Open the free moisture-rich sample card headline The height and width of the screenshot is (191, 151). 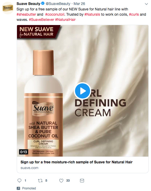click(76, 162)
